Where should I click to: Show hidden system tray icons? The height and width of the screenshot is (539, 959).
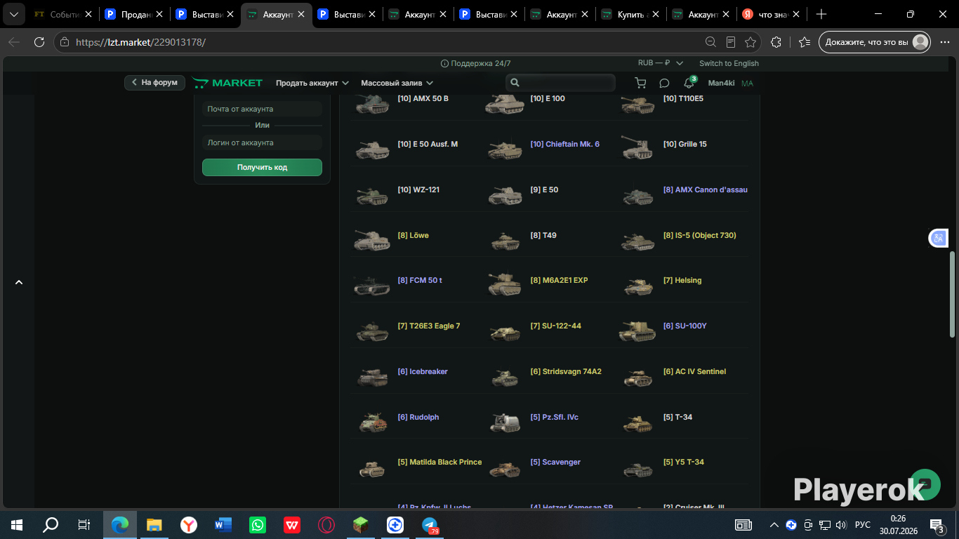click(x=774, y=524)
